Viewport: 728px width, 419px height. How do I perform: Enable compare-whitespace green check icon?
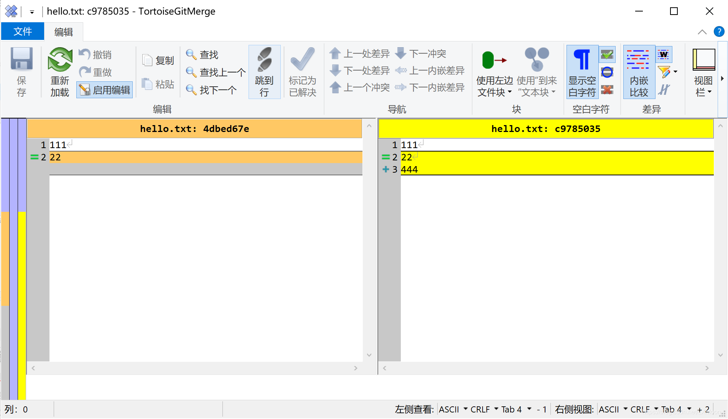pyautogui.click(x=607, y=54)
